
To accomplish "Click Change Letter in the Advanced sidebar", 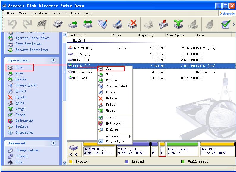I will (27, 150).
